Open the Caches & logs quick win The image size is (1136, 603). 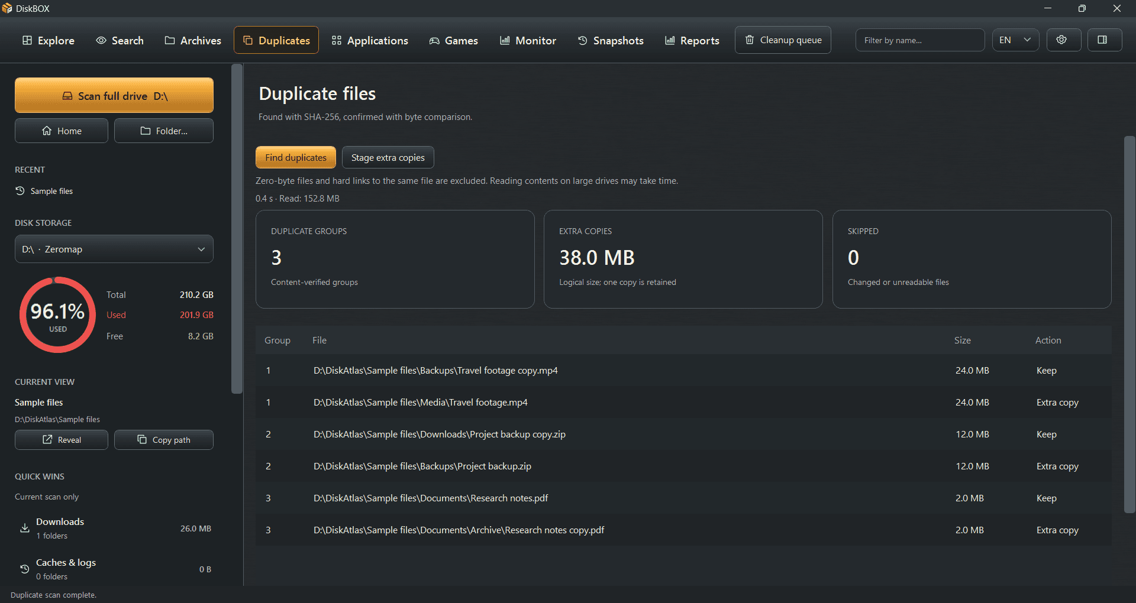click(x=114, y=569)
